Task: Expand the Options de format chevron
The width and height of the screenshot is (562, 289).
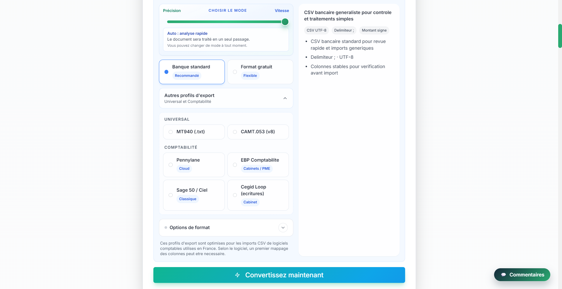Action: 283,228
